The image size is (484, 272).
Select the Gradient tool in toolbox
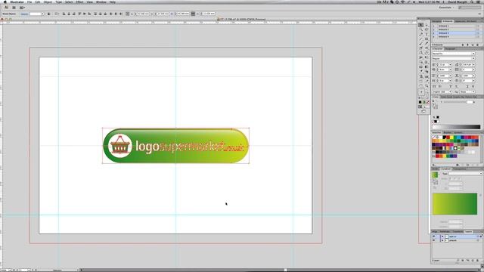tap(427, 67)
